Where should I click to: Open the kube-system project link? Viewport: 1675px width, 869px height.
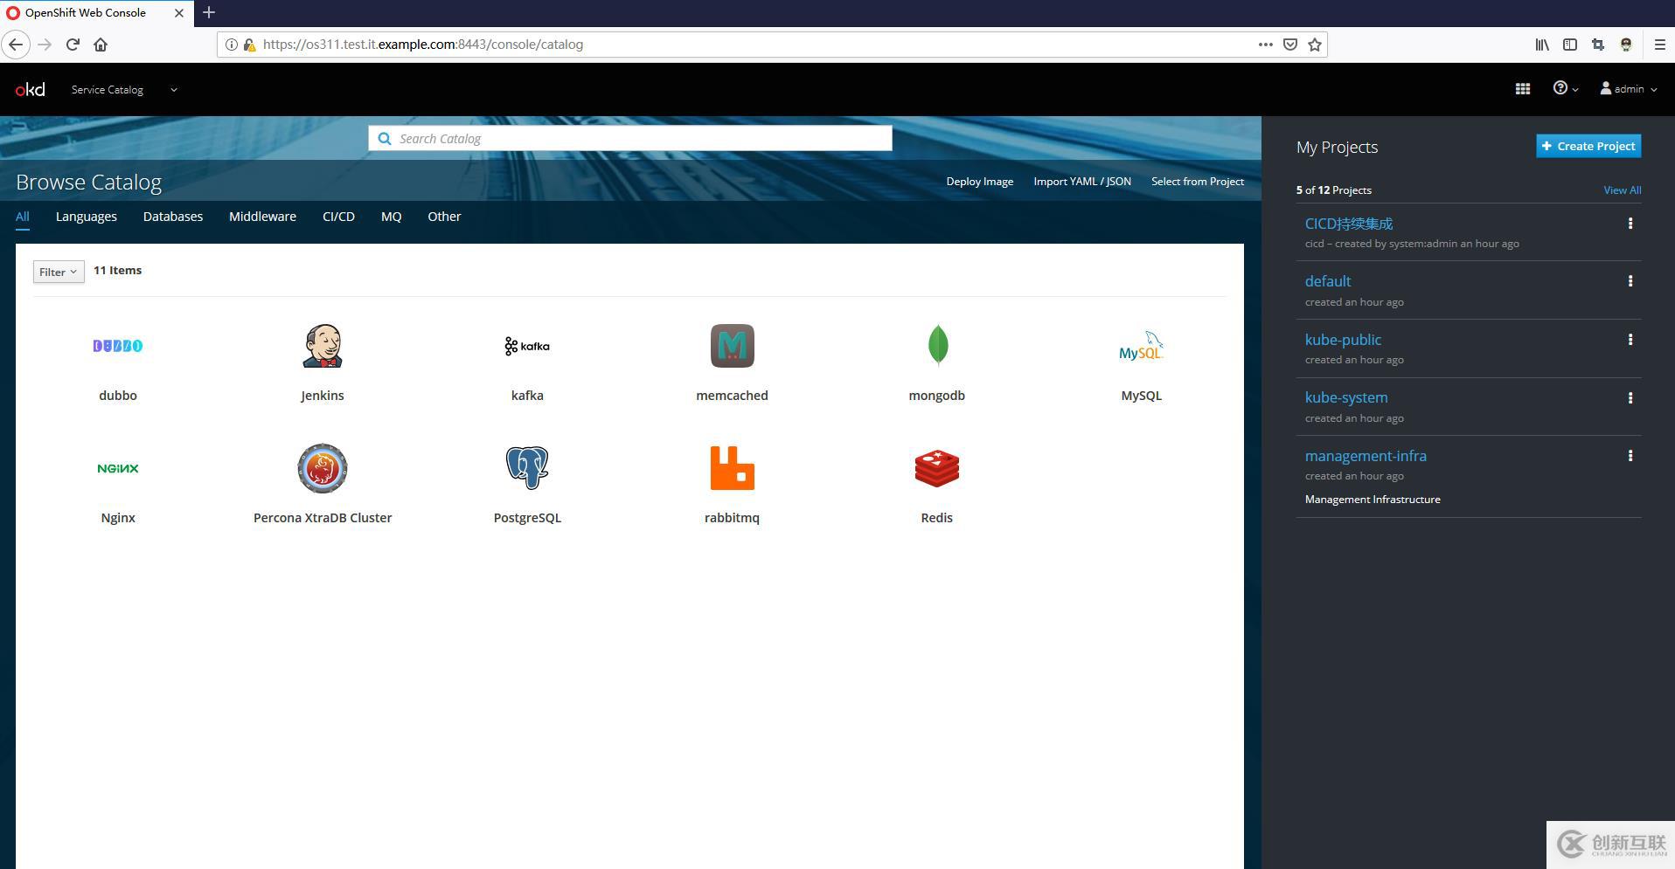[1346, 397]
